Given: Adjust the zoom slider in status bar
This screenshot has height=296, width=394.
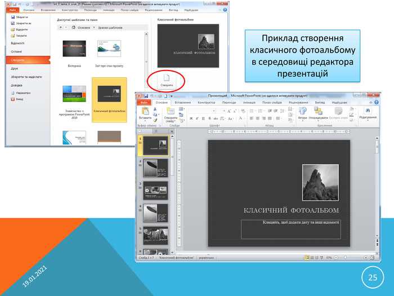Looking at the screenshot, I should click(x=351, y=258).
